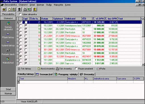Open the Sklad menu
Image resolution: width=145 pixels, height=104 pixels.
(32, 5)
